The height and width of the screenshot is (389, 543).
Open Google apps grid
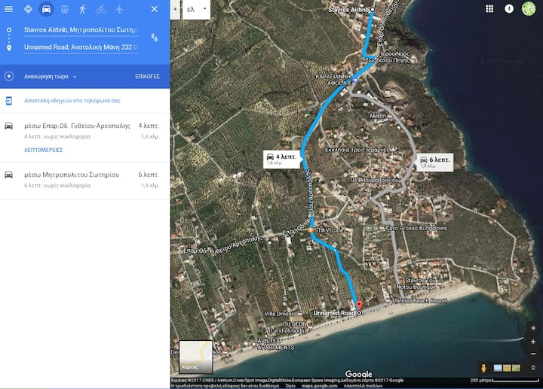pyautogui.click(x=489, y=9)
